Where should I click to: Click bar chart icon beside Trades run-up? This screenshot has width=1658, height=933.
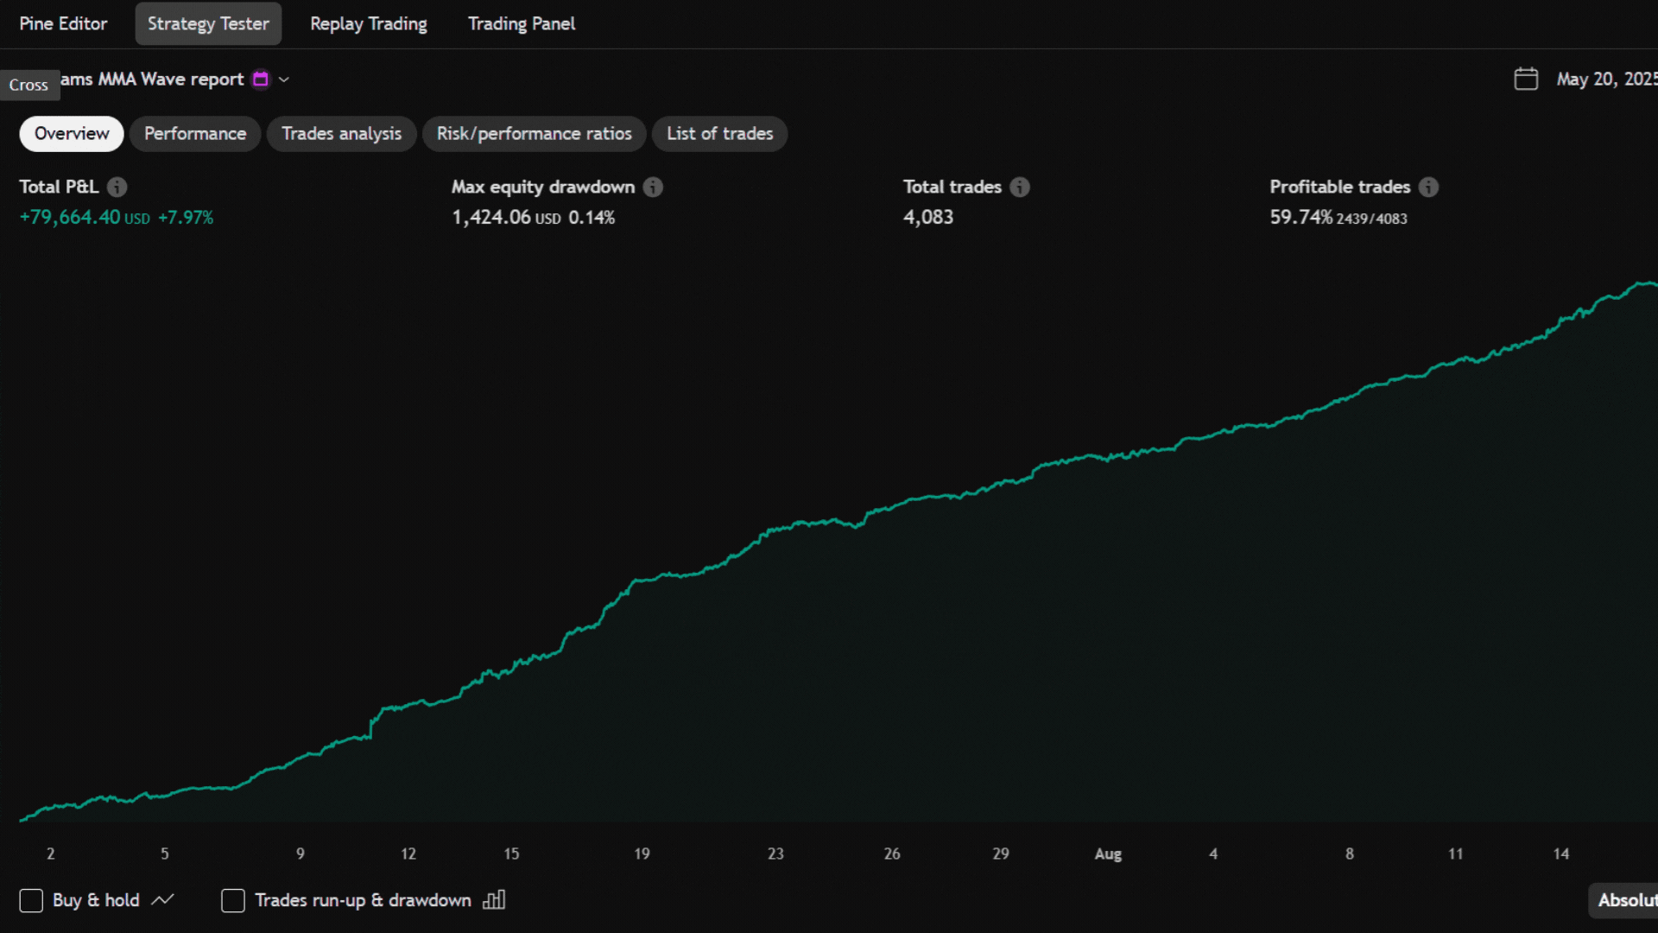[494, 900]
